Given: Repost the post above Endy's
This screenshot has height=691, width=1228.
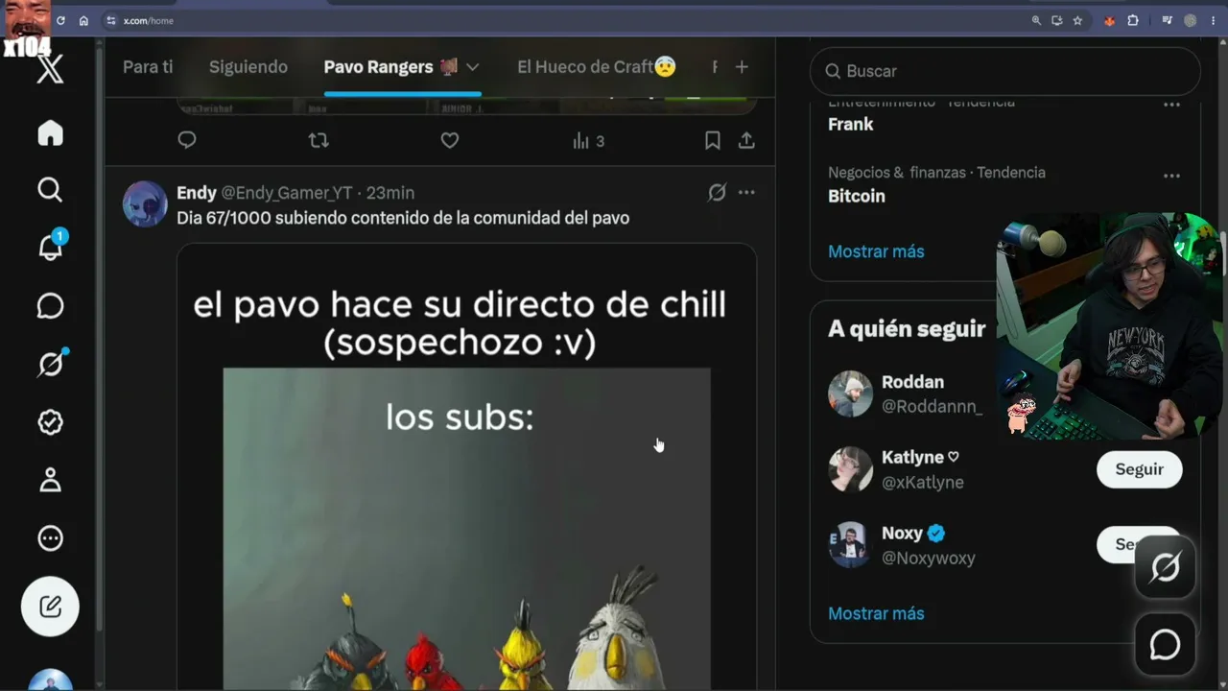Looking at the screenshot, I should (319, 141).
